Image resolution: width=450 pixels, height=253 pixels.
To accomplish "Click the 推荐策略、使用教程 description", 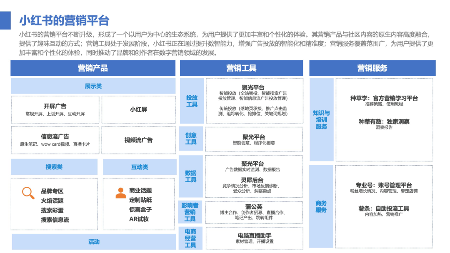I will pyautogui.click(x=384, y=104).
